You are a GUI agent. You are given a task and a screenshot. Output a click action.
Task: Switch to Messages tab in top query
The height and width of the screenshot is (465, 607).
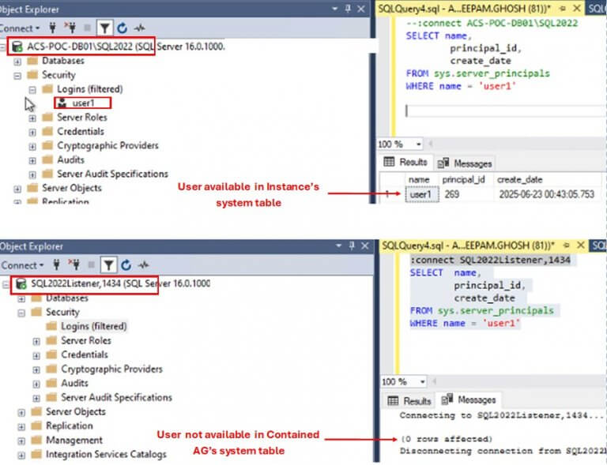coord(465,163)
